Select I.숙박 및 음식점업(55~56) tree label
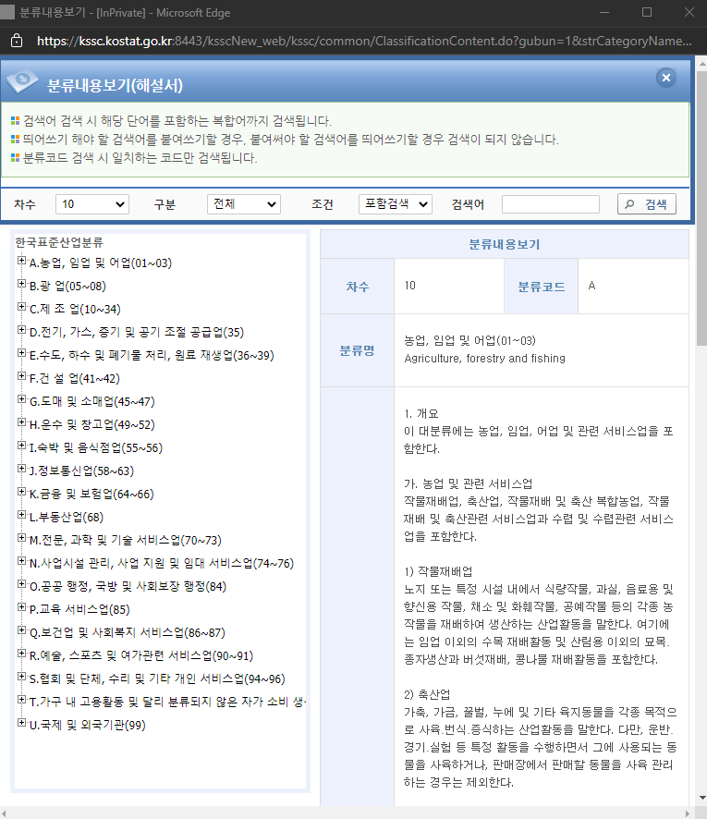Screen dimensions: 707x819 (95, 448)
